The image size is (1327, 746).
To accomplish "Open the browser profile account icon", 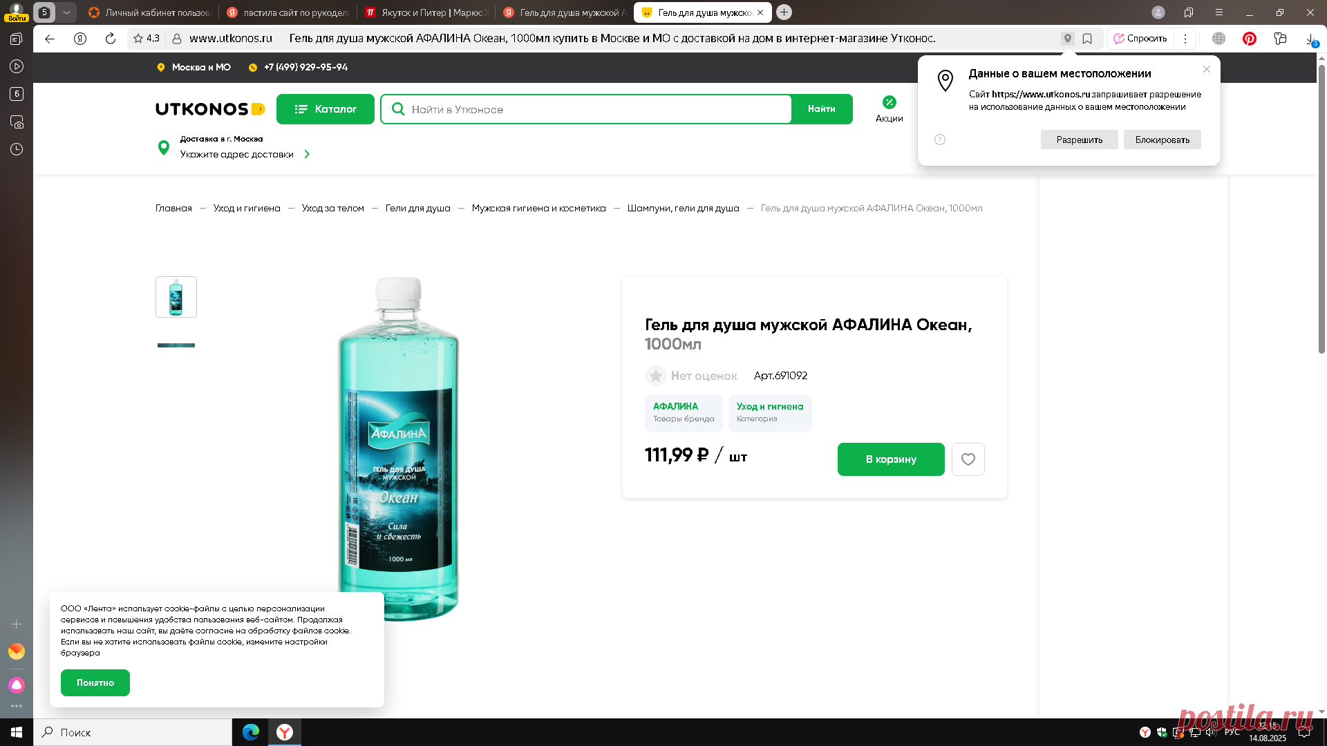I will tap(1158, 12).
